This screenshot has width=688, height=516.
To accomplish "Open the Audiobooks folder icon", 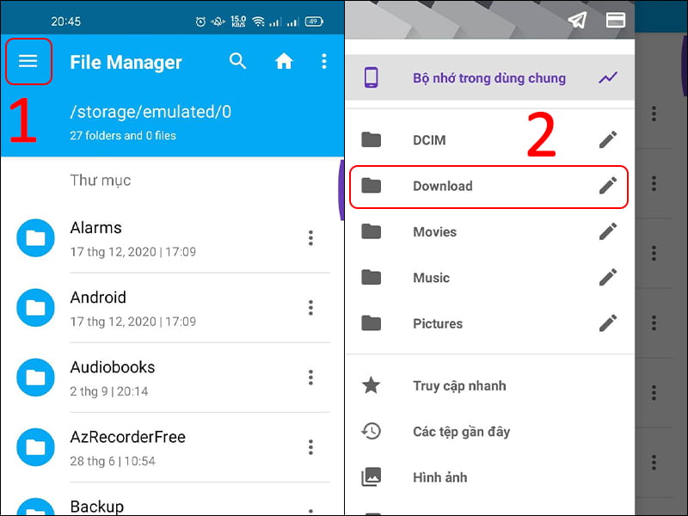I will (x=35, y=378).
